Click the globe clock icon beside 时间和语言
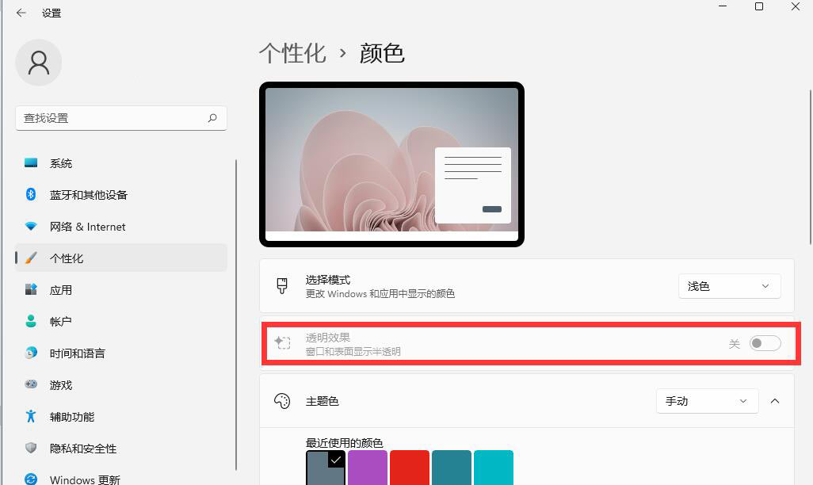Viewport: 813px width, 485px height. [31, 353]
